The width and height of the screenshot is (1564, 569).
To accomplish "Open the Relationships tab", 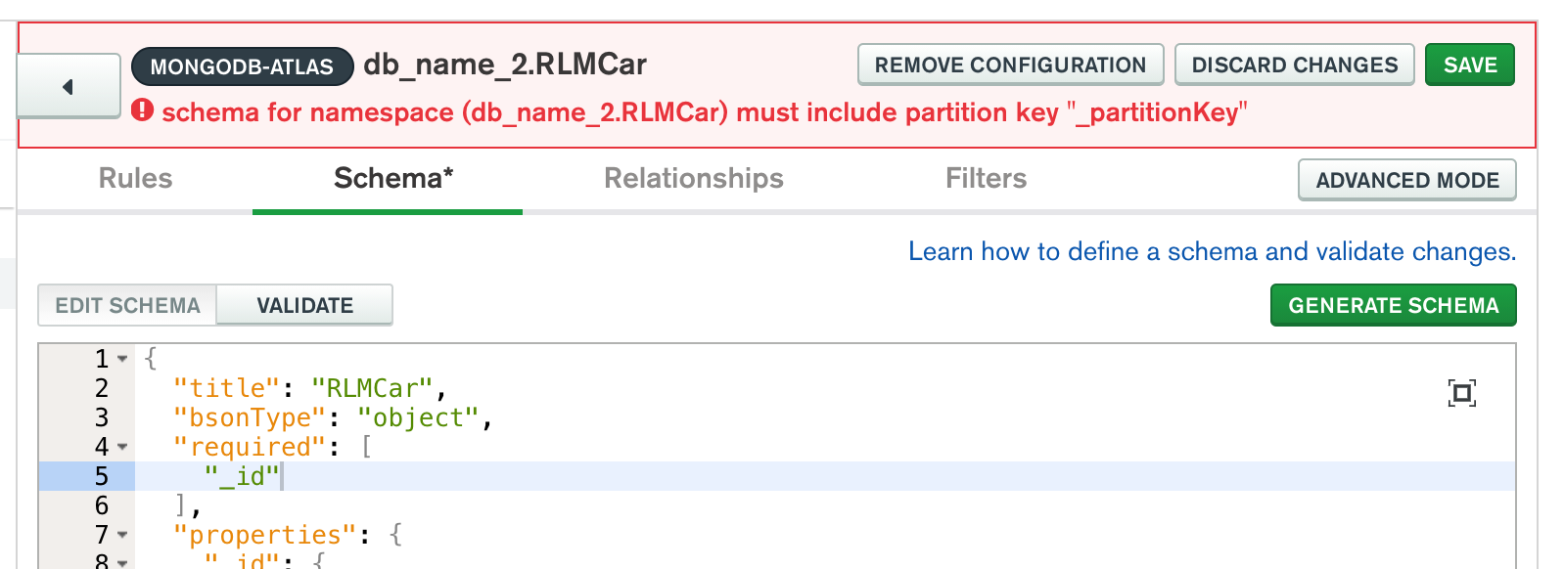I will click(693, 179).
